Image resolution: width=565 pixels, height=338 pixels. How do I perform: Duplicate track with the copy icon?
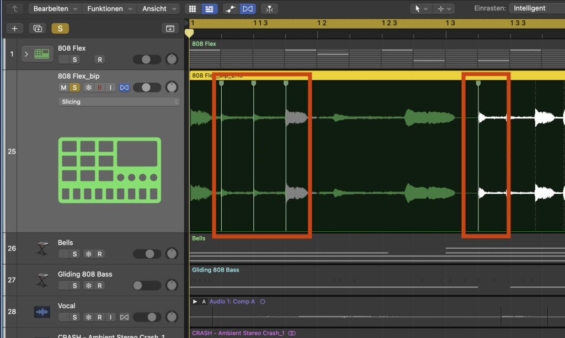(38, 29)
